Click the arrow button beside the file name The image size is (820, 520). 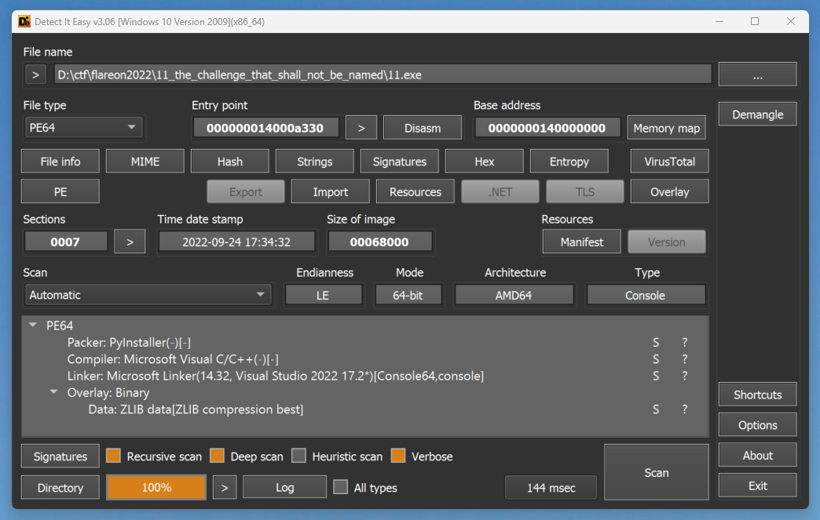tap(35, 75)
